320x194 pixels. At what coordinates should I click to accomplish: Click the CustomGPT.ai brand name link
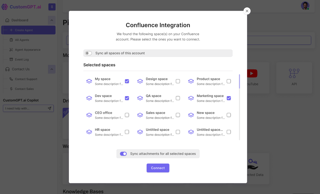pyautogui.click(x=25, y=7)
